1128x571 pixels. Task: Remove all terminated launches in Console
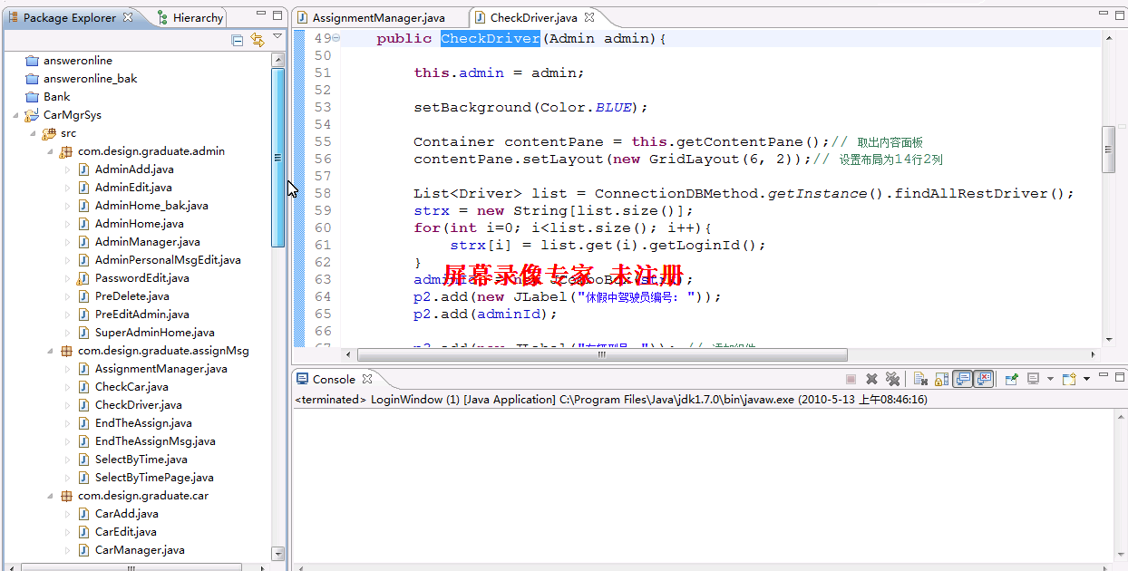click(x=892, y=379)
